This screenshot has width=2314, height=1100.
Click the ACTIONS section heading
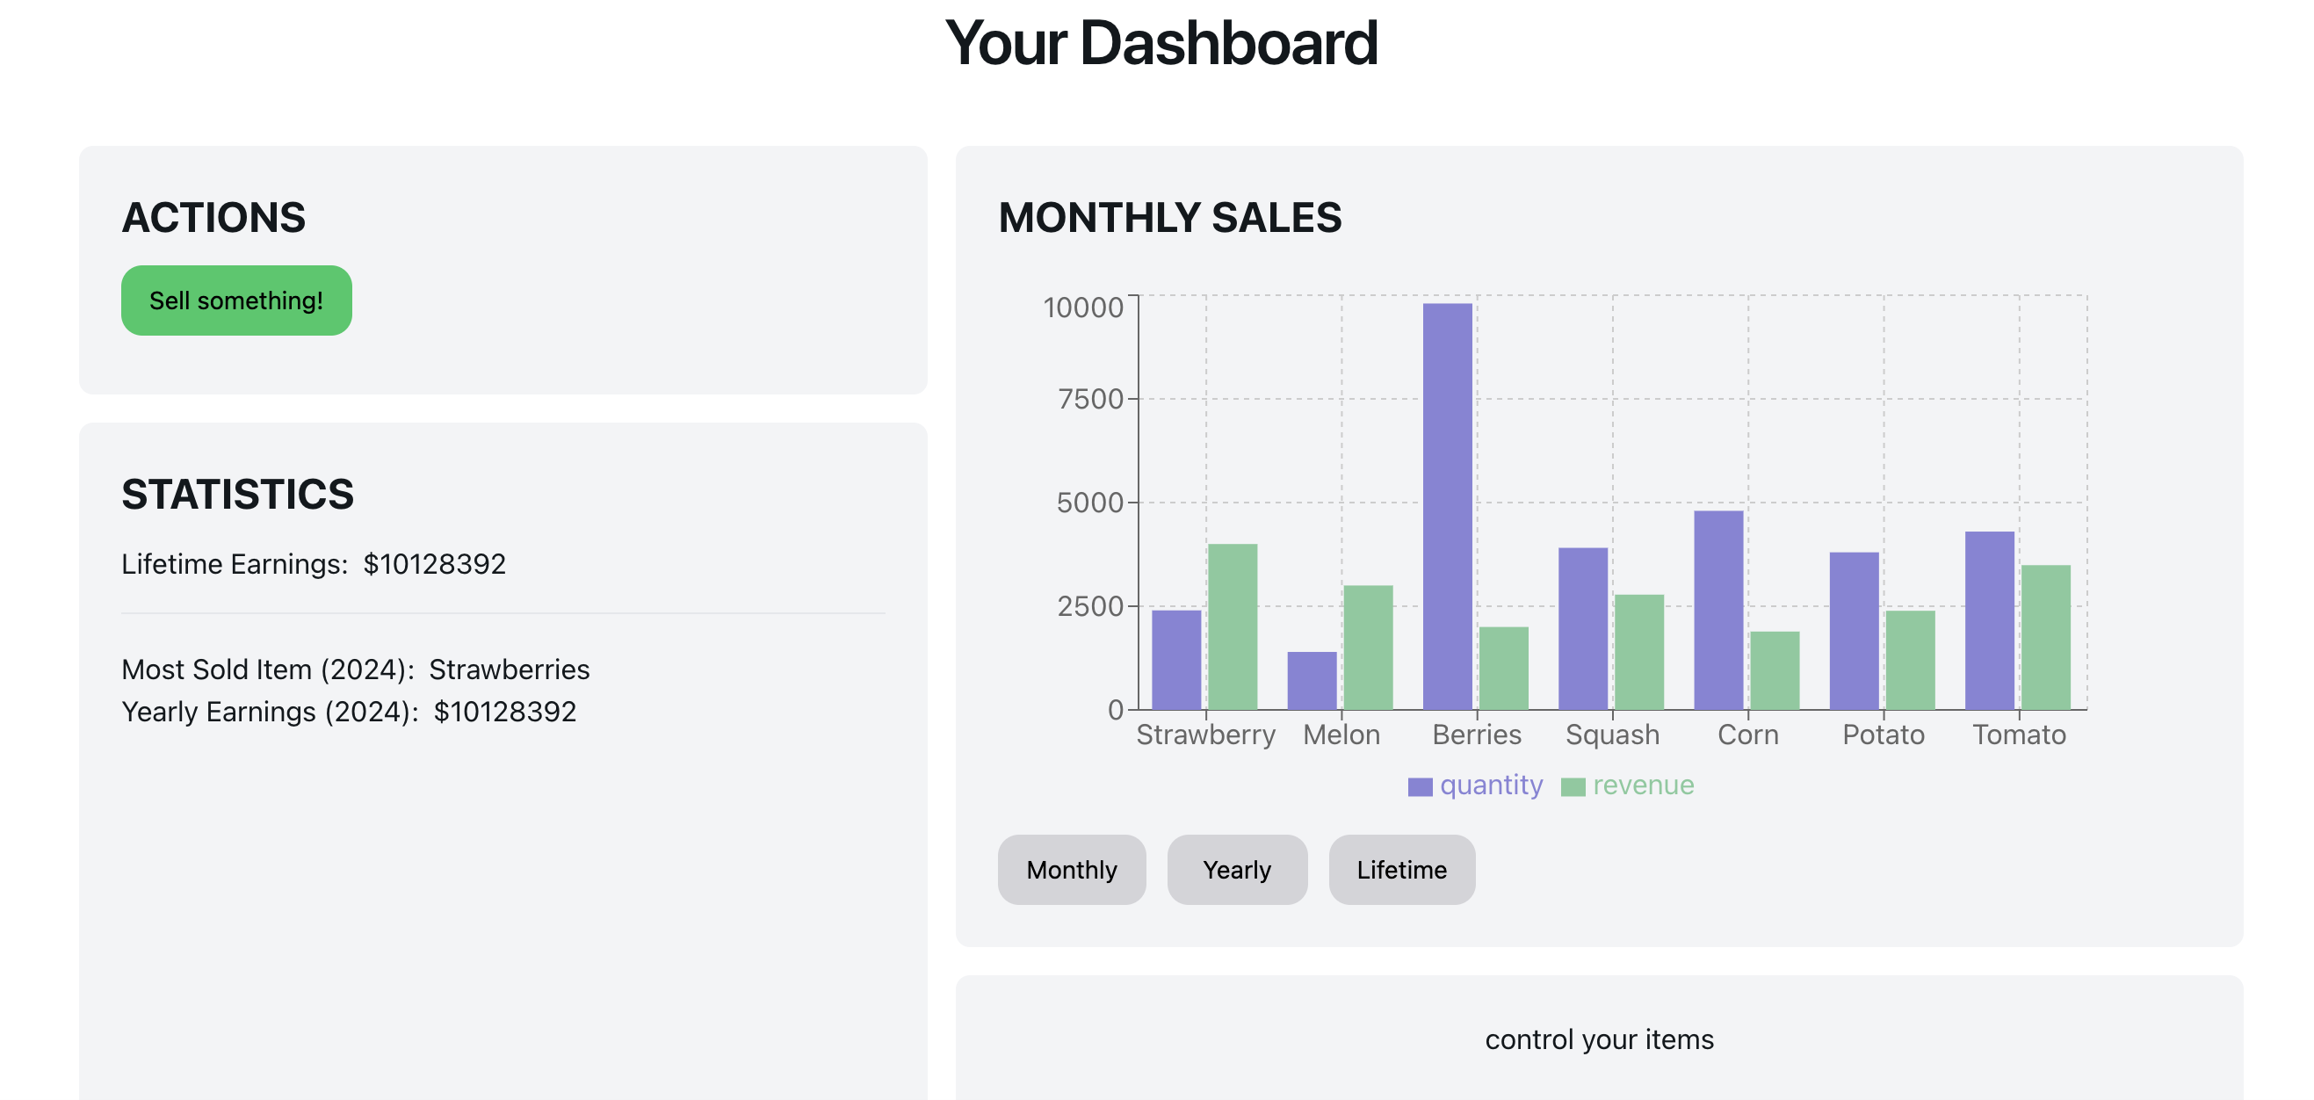point(213,217)
